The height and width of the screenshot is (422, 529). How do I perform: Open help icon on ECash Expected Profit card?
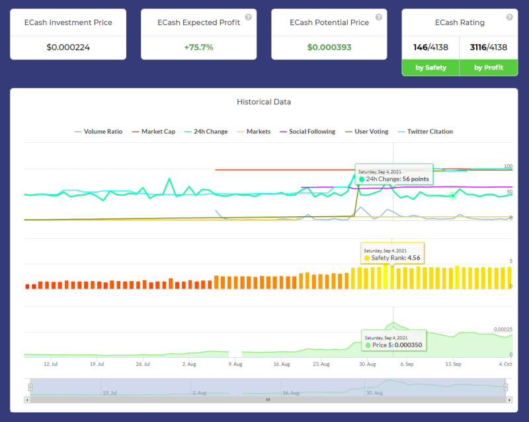coord(249,17)
